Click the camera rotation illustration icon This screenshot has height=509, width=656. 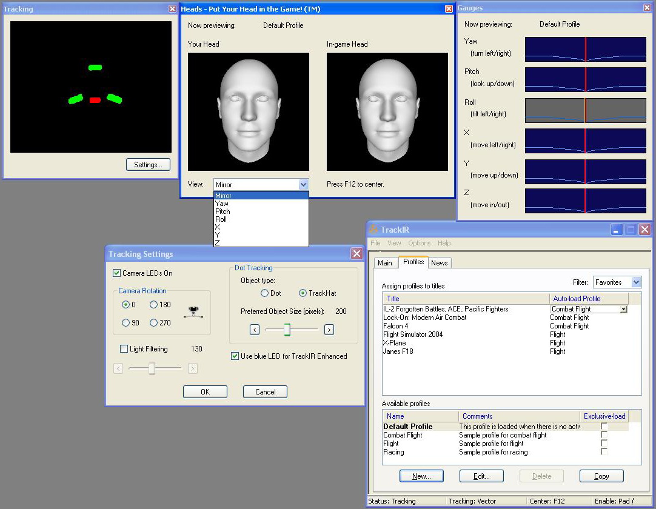point(193,312)
